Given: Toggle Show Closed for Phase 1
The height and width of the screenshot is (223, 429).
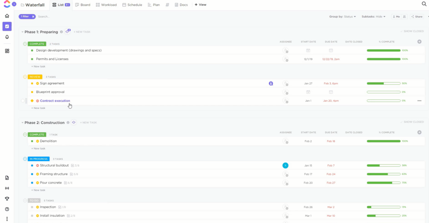Looking at the screenshot, I should (412, 31).
